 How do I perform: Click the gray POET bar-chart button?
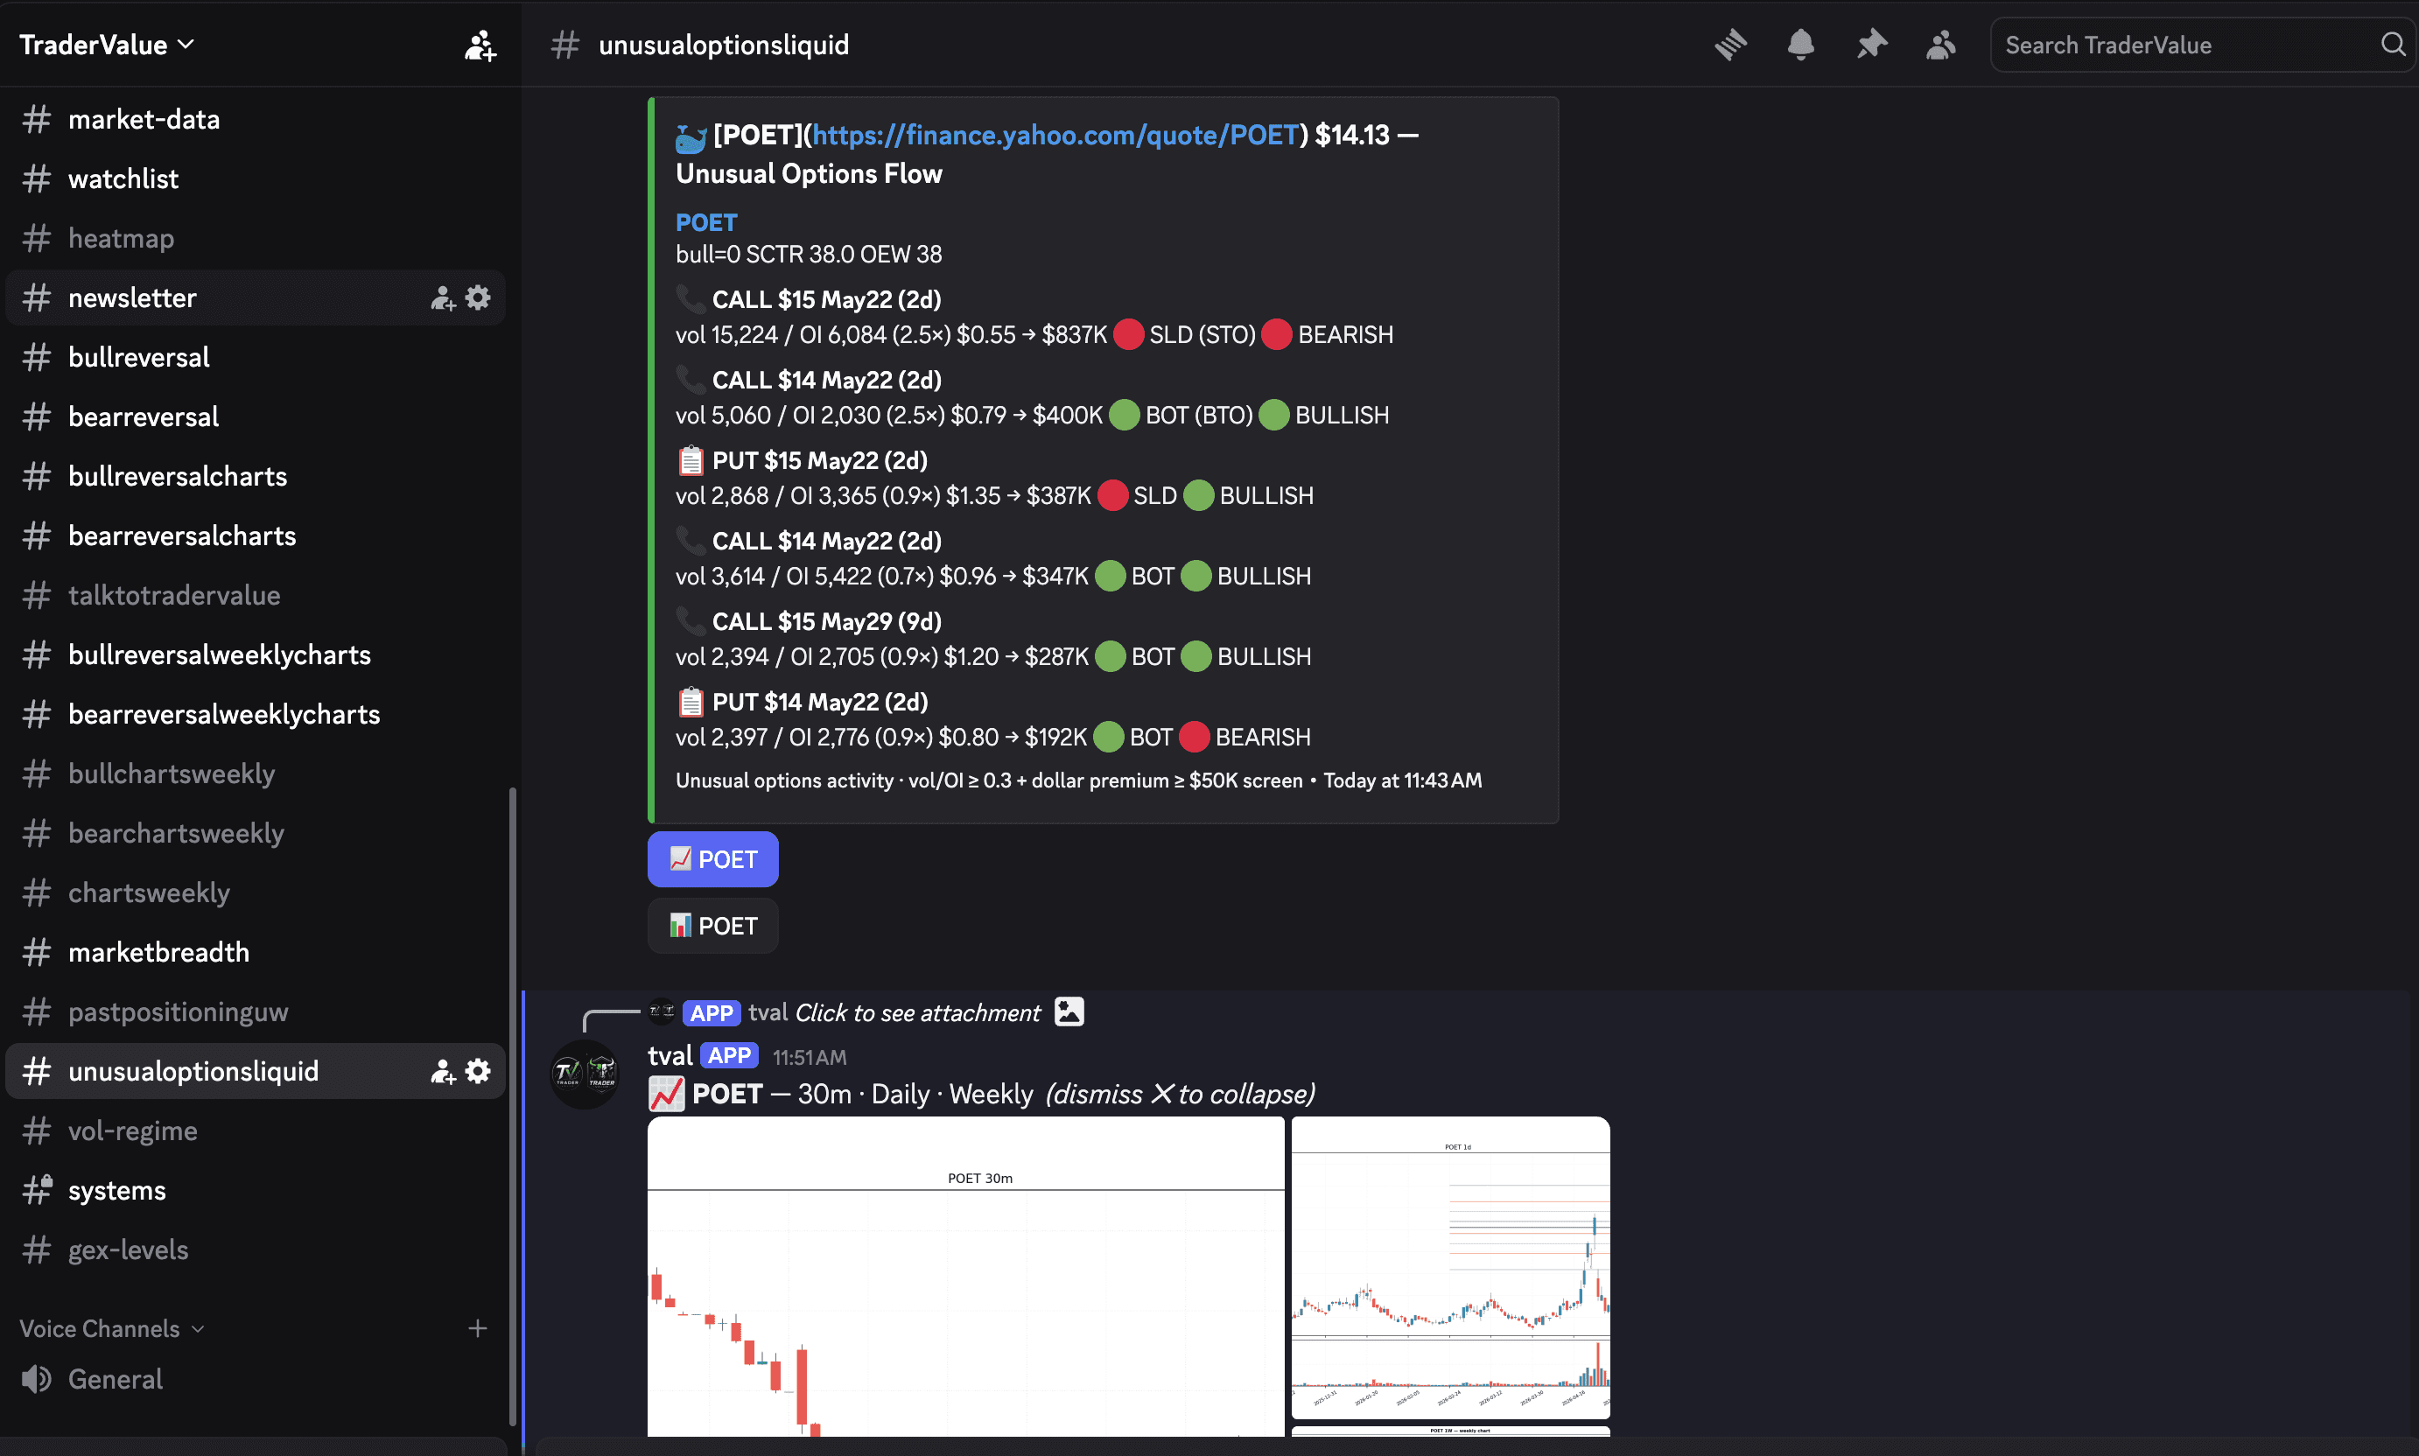pos(712,927)
